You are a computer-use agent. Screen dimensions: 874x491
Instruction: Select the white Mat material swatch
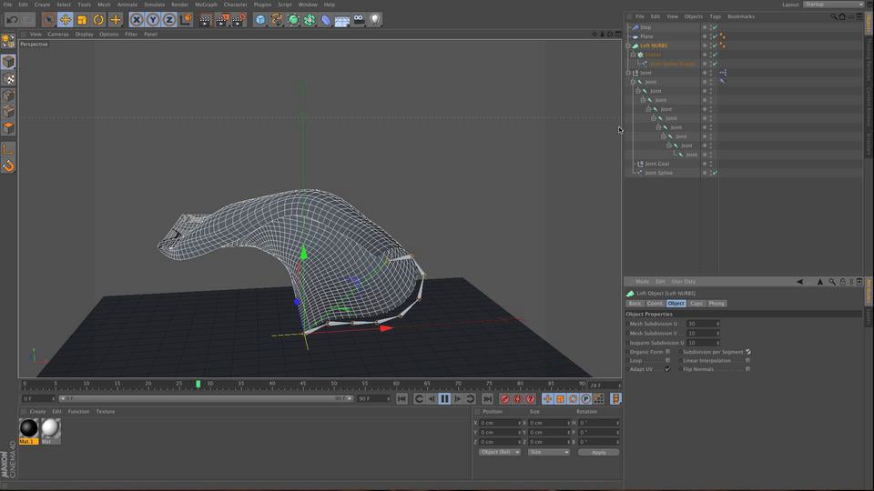pyautogui.click(x=50, y=428)
